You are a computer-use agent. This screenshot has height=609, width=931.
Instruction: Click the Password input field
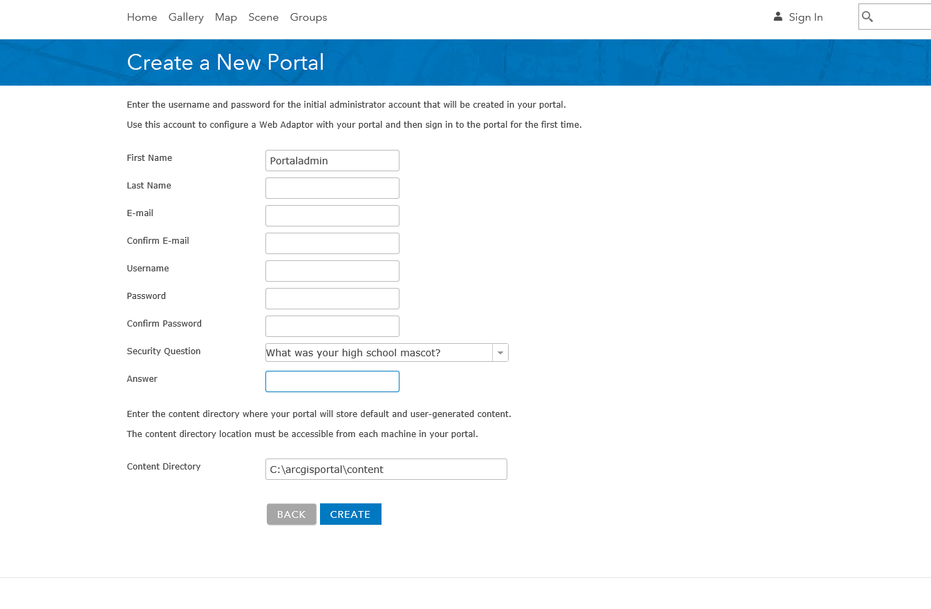pos(332,299)
